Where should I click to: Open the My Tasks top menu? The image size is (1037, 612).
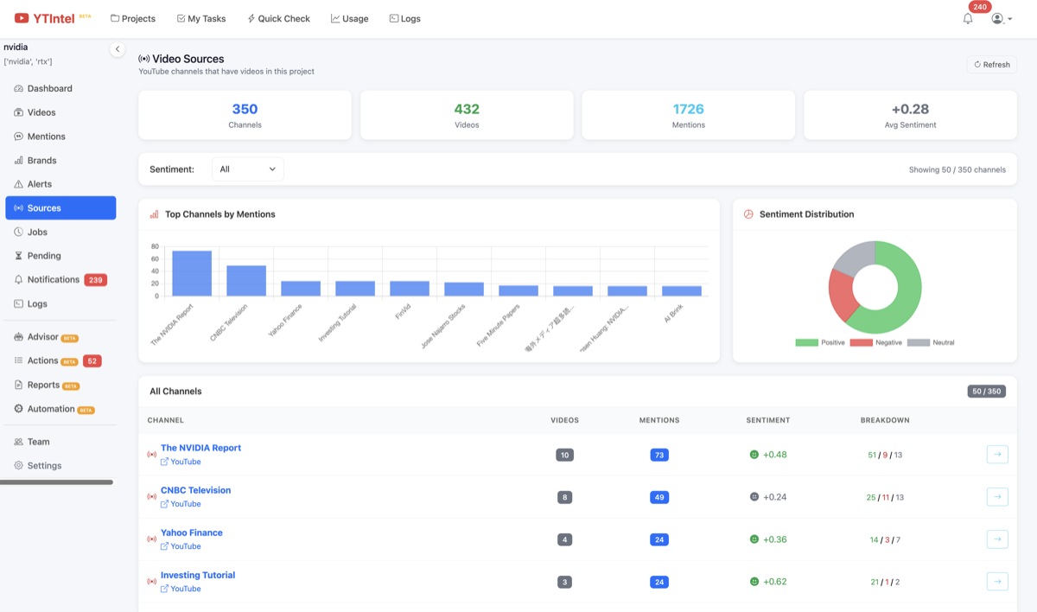click(200, 19)
